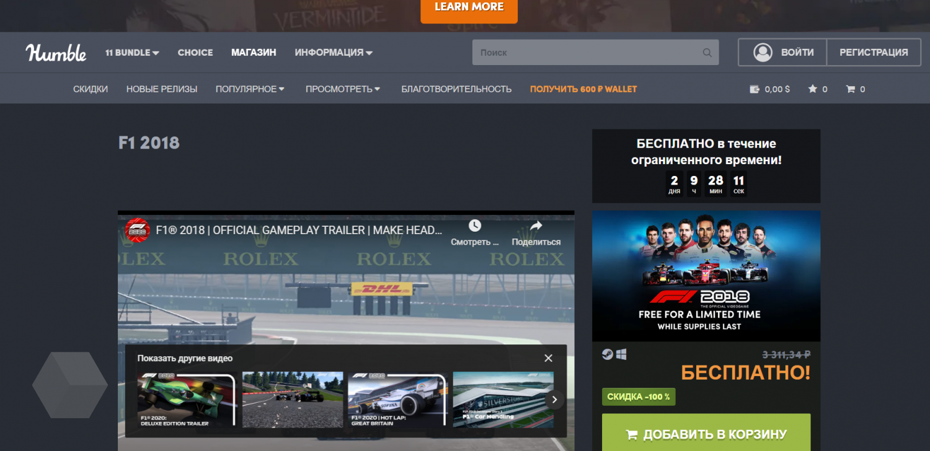930x451 pixels.
Task: Click the search magnifier icon
Action: pyautogui.click(x=707, y=53)
